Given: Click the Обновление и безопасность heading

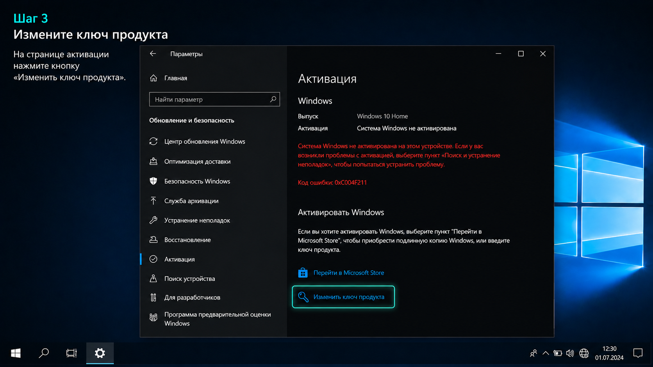Looking at the screenshot, I should pos(192,121).
